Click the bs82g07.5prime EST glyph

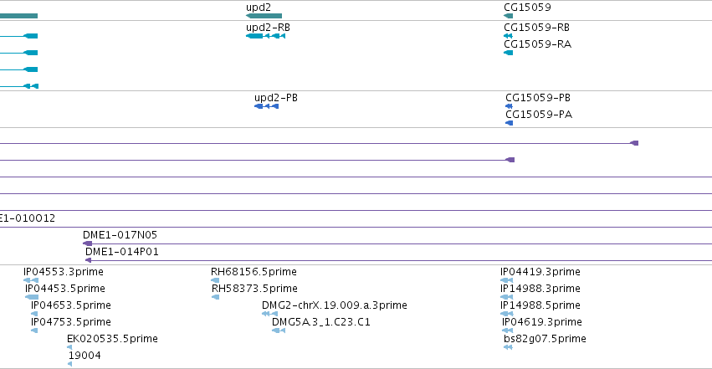[508, 348]
